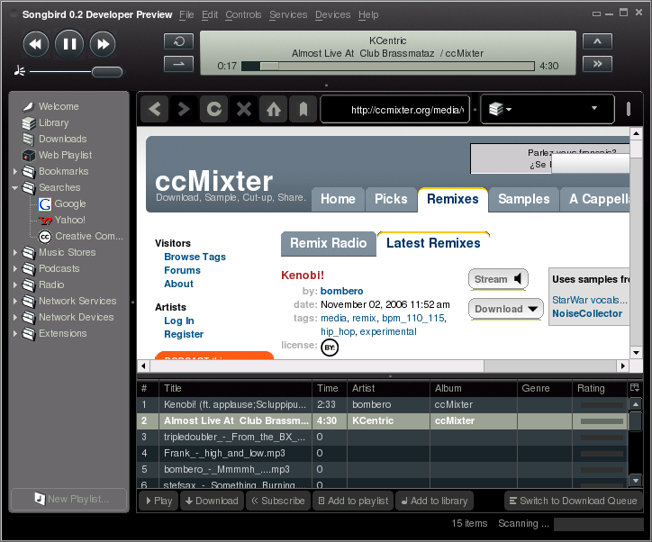Open the Devices menu
This screenshot has width=652, height=542.
click(332, 15)
